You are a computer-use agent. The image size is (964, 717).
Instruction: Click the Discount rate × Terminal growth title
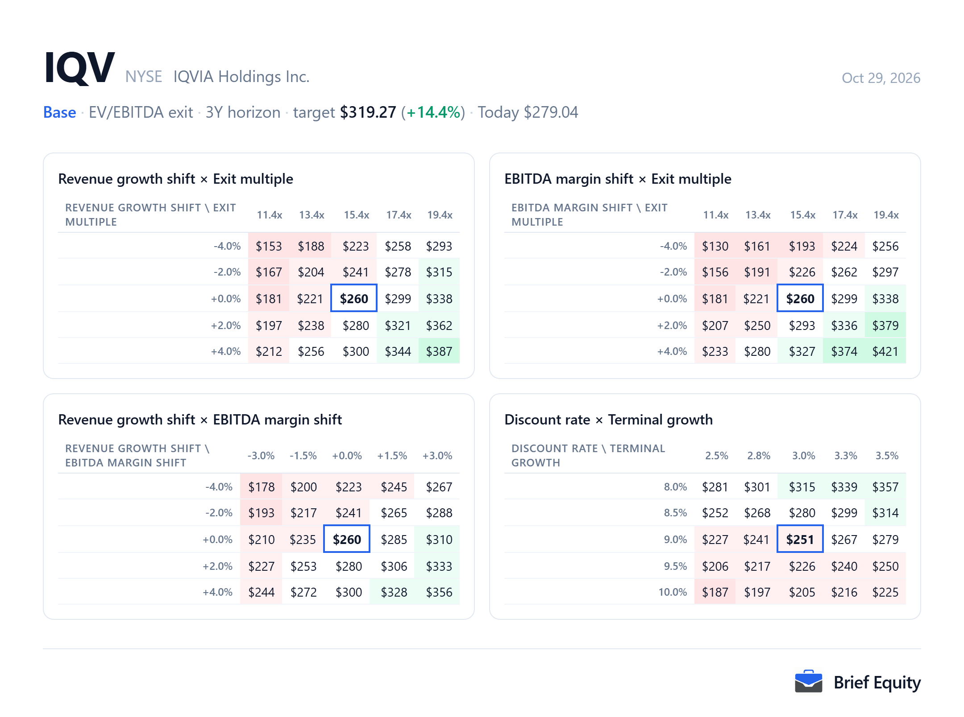[x=608, y=420]
